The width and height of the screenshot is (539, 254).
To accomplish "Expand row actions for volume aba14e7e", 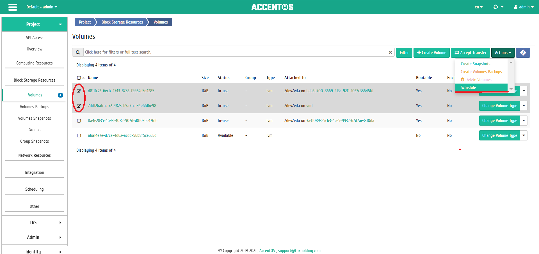I will click(524, 135).
